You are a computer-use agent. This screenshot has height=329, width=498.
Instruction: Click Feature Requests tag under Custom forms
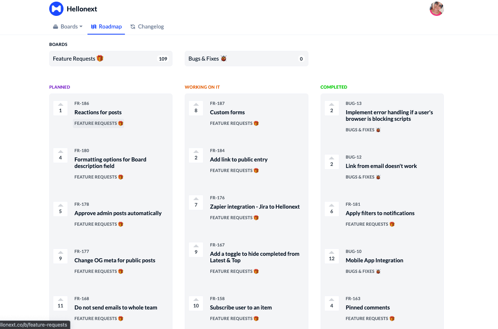(234, 123)
